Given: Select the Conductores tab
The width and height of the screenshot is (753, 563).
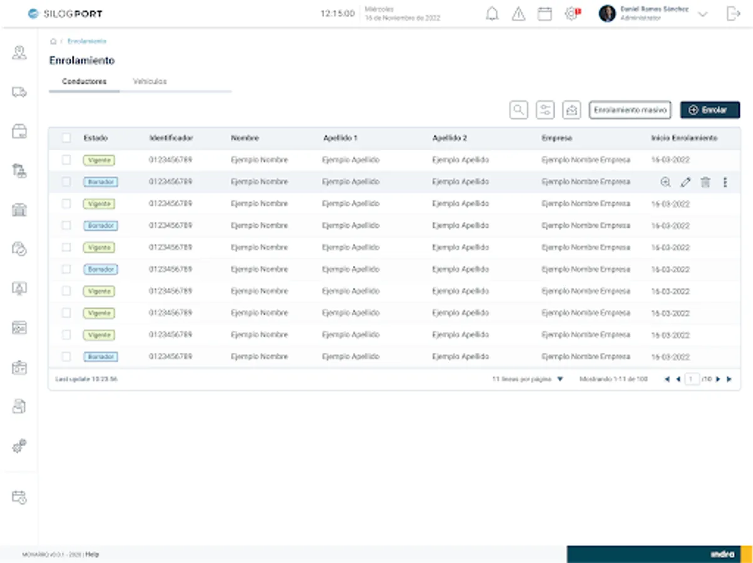Looking at the screenshot, I should click(85, 81).
